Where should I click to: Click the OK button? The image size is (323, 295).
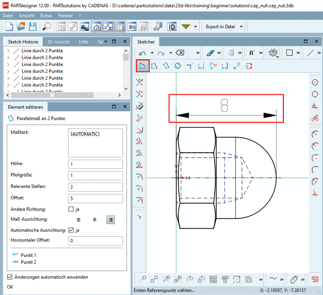tap(10, 286)
